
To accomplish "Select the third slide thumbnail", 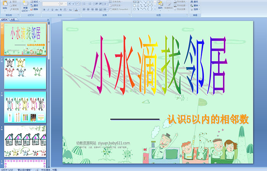I will coord(25,107).
